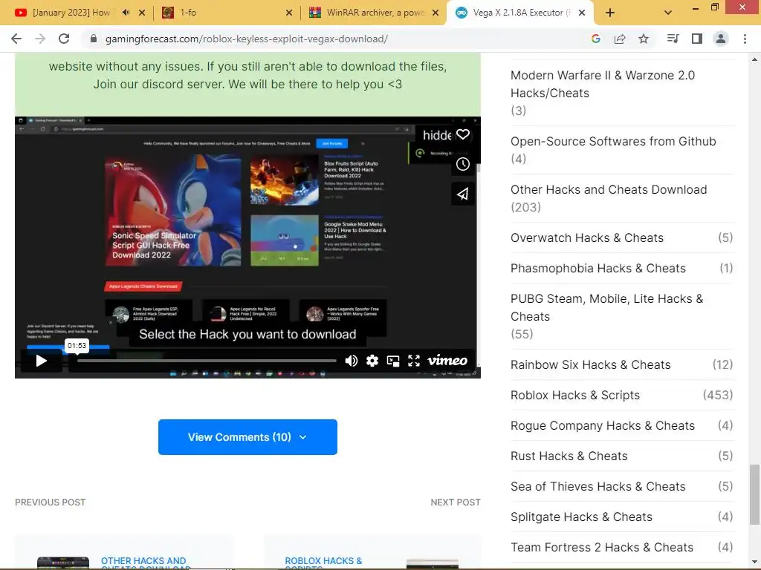Close the Vega X tab
761x570 pixels.
(x=582, y=13)
